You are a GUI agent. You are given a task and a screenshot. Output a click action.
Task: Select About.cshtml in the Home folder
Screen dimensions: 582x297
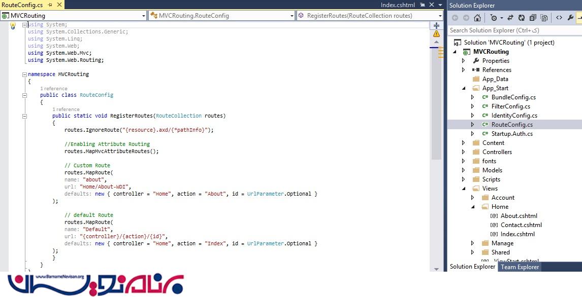click(x=519, y=216)
